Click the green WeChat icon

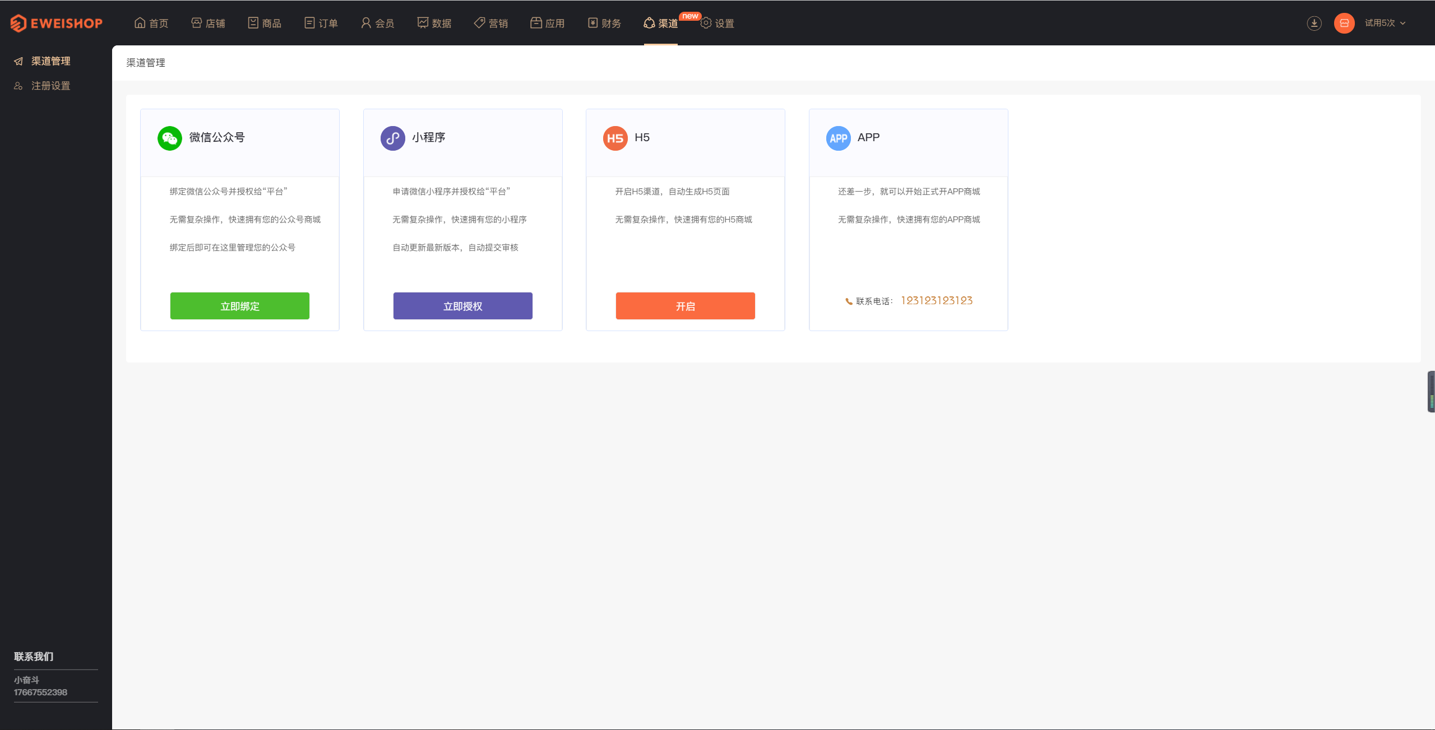point(170,138)
